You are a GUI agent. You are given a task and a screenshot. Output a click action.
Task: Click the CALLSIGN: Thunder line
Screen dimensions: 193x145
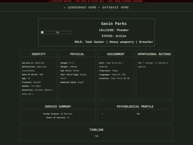114,30
